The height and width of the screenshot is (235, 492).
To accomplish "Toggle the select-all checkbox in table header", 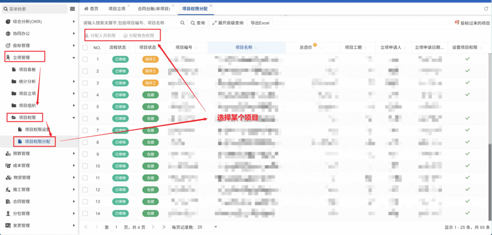I will point(85,47).
